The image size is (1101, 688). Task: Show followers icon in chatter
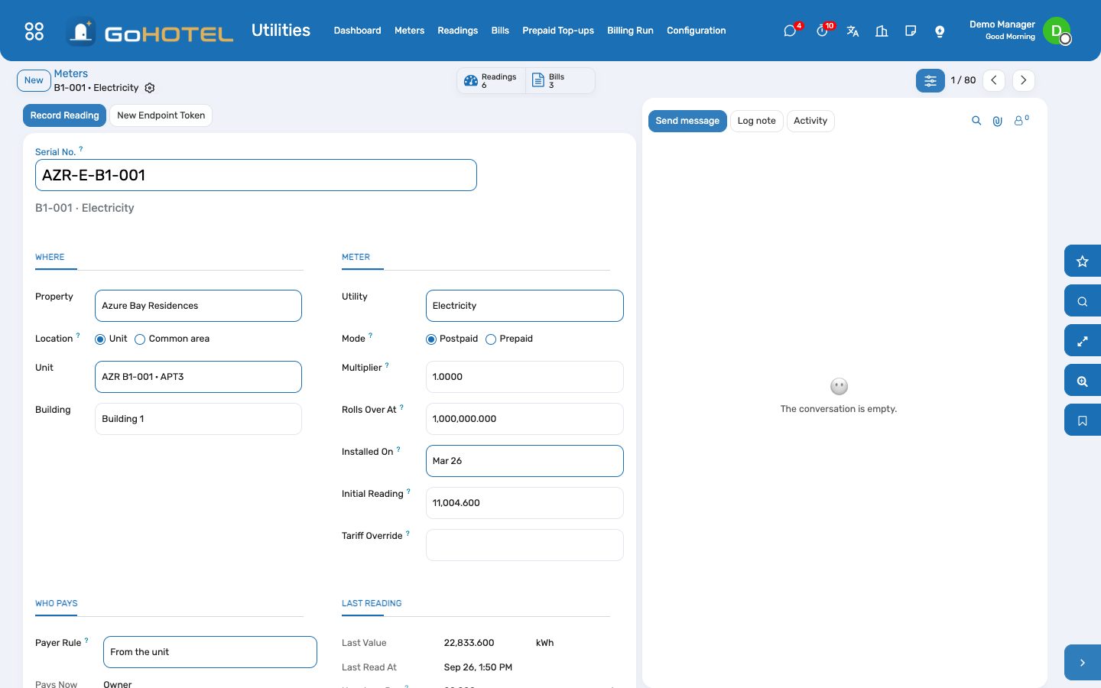[1021, 121]
